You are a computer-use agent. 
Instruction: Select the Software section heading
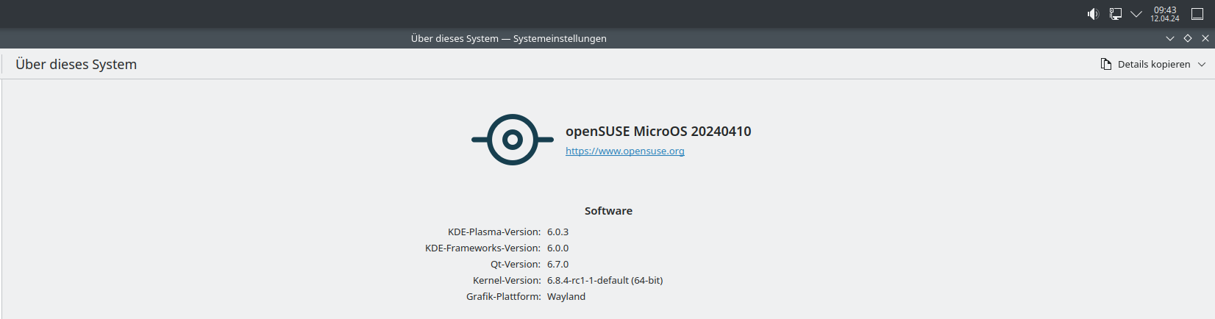click(x=608, y=211)
